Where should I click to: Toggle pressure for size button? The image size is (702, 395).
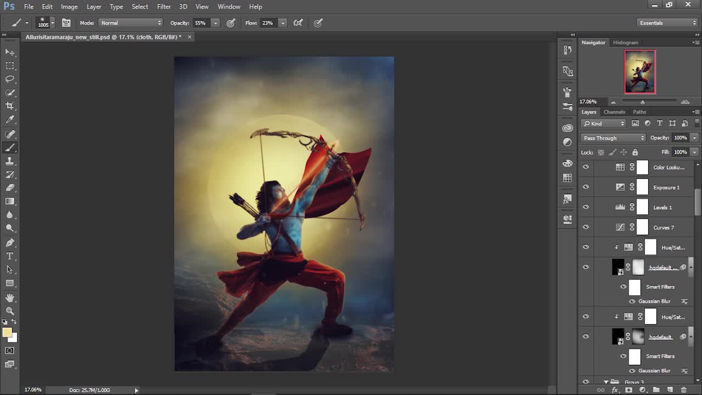[x=318, y=23]
